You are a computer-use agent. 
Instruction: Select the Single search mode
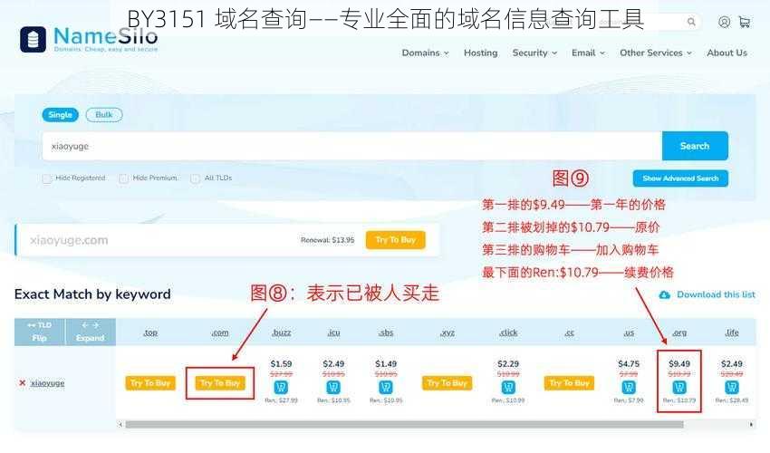pos(61,115)
